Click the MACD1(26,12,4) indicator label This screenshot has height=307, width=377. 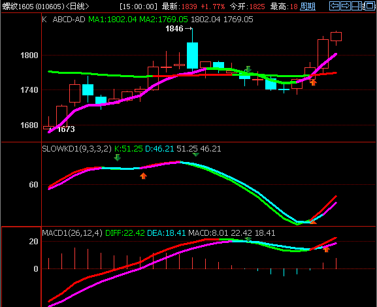(73, 233)
